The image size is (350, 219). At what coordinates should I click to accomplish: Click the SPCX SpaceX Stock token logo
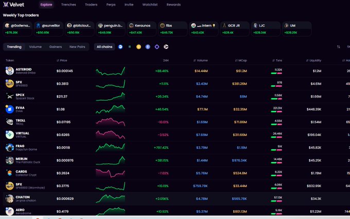coord(10,96)
